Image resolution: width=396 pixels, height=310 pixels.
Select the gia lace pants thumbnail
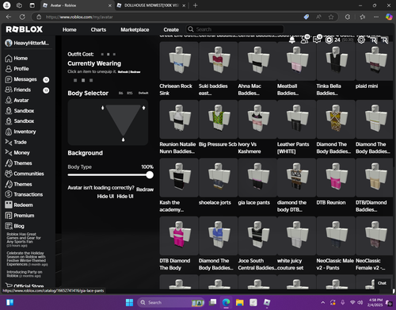click(257, 178)
